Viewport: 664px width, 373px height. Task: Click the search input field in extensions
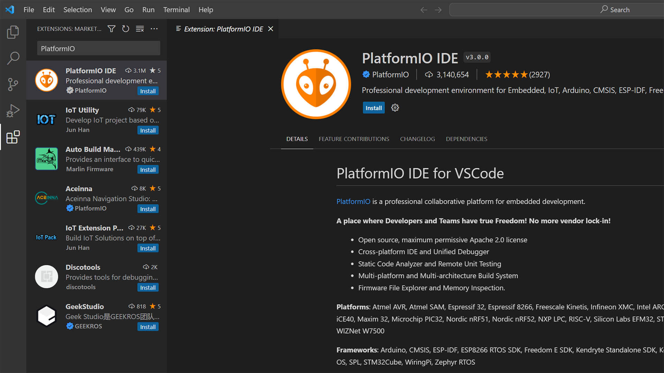99,48
